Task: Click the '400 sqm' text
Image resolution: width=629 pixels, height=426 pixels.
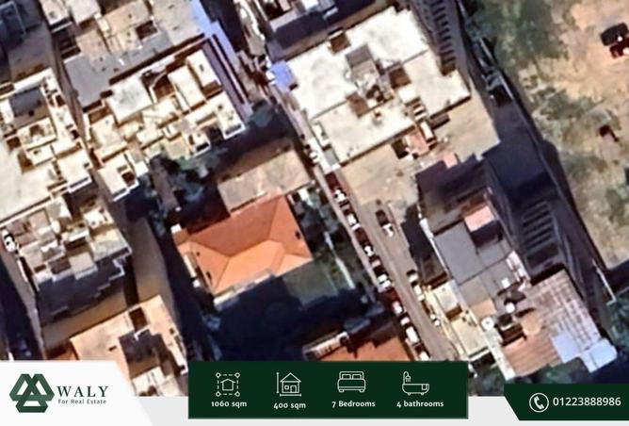Action: pos(290,405)
